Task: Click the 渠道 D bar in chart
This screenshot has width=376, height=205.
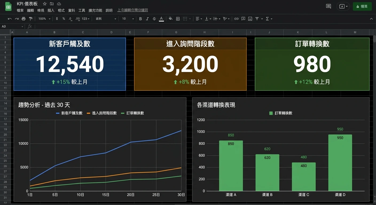Action: pyautogui.click(x=340, y=163)
